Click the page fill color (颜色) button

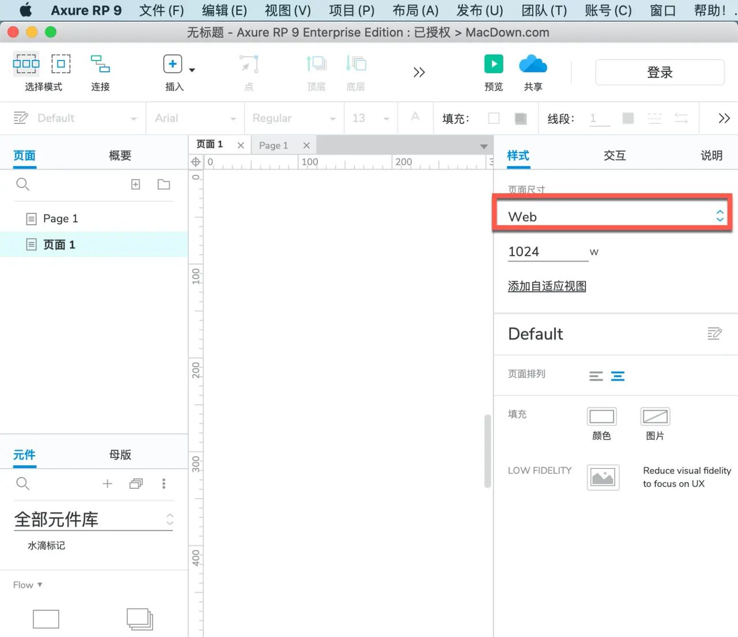[601, 417]
